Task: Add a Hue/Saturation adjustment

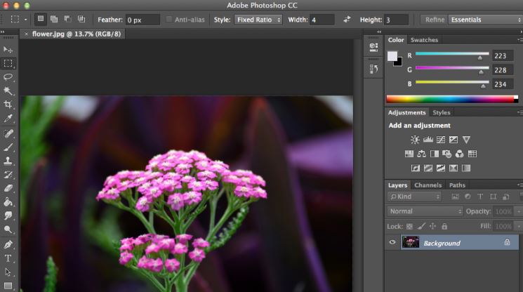Action: (409, 154)
